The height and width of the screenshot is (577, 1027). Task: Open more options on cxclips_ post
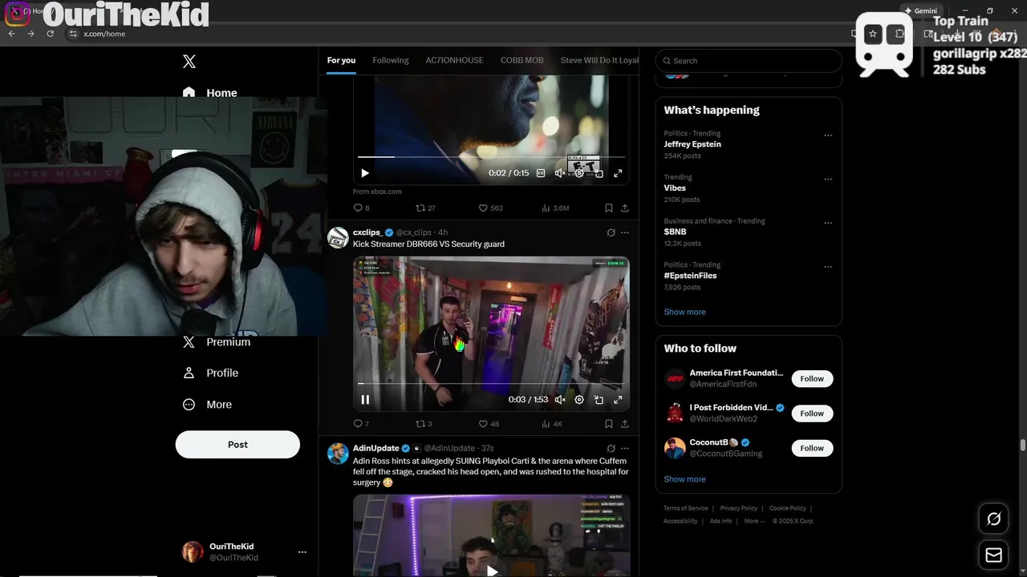tap(625, 233)
